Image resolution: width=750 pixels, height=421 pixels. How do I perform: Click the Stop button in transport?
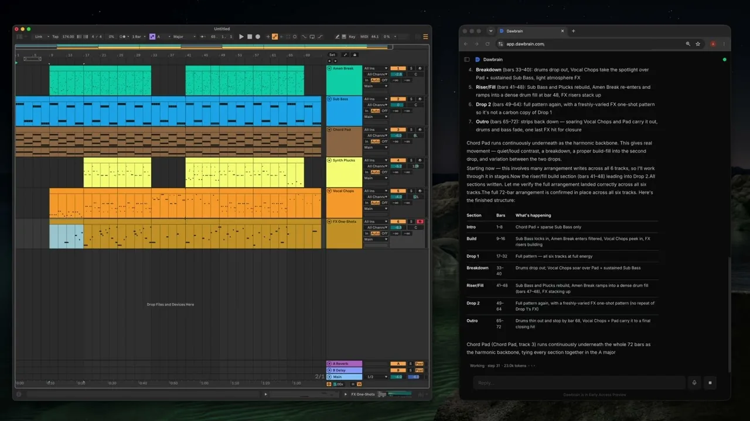tap(250, 36)
